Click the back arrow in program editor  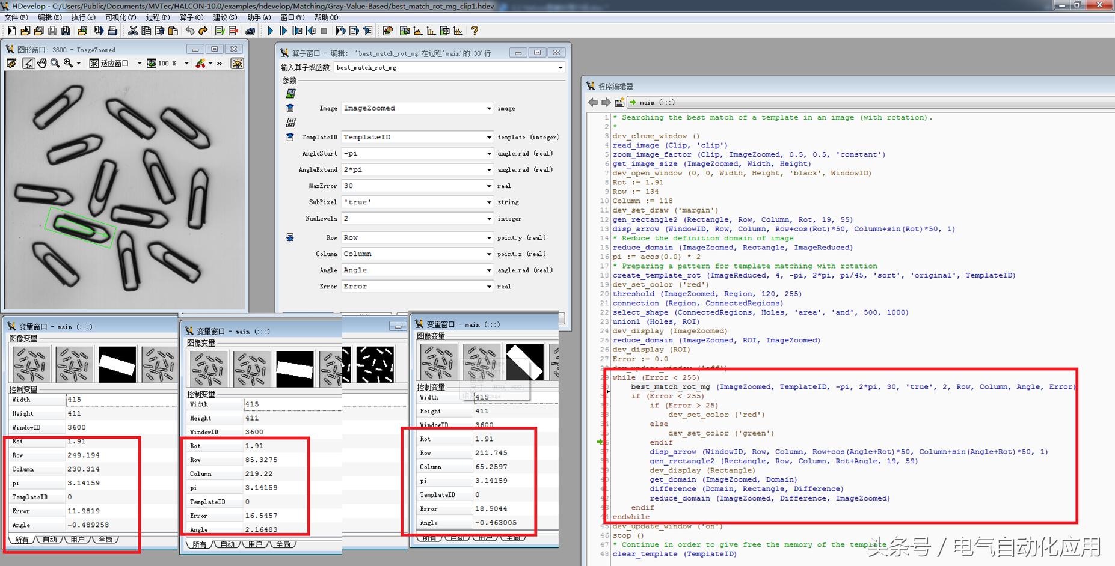(593, 102)
